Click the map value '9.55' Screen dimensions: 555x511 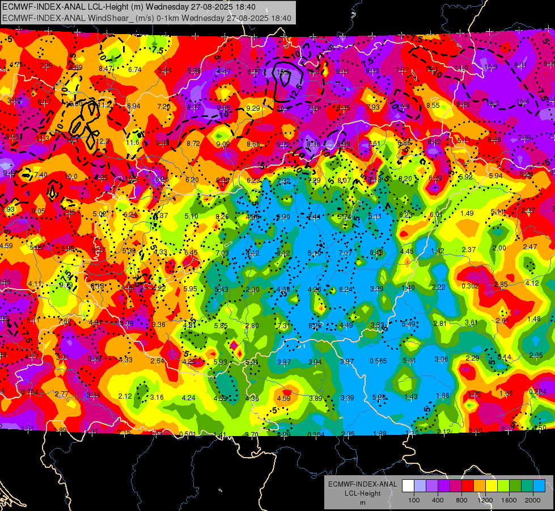[x=224, y=107]
